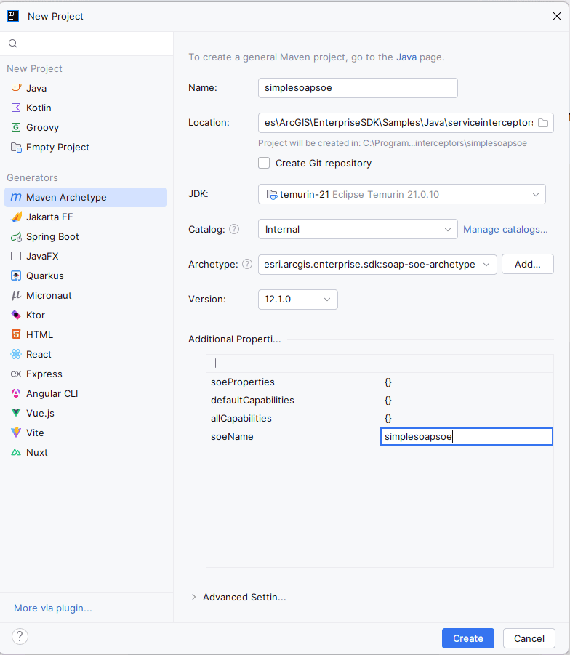This screenshot has width=570, height=655.
Task: Close the New Project dialog
Action: coord(557,16)
